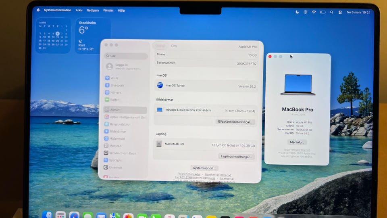
Task: Click the 14-tum (3024 × 1964) text
Action: click(x=239, y=111)
